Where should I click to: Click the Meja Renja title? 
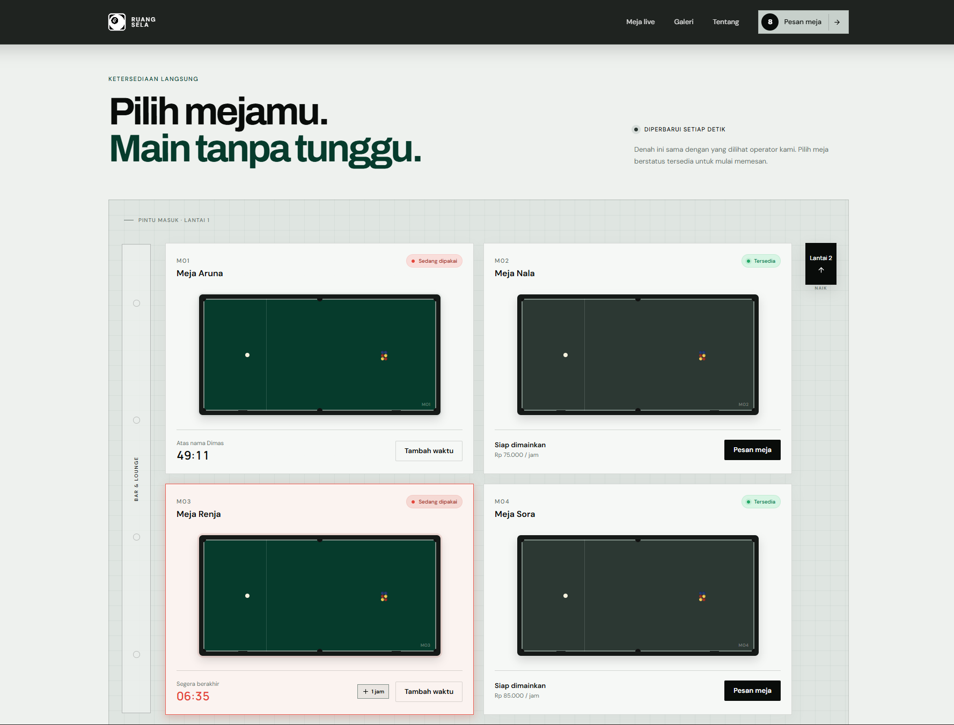(x=199, y=514)
